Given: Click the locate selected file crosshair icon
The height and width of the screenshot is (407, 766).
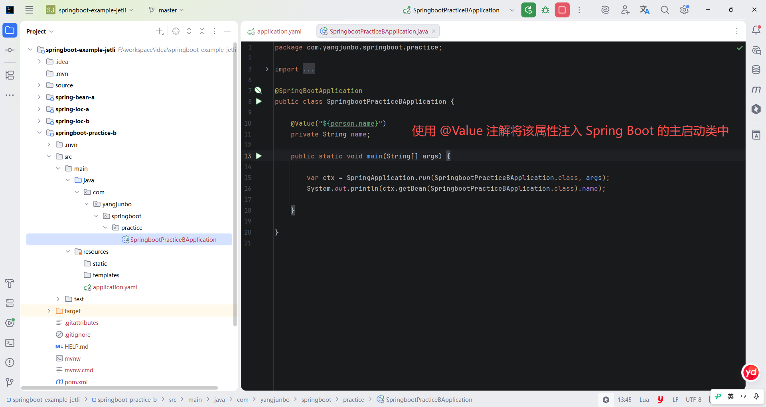Looking at the screenshot, I should (176, 31).
